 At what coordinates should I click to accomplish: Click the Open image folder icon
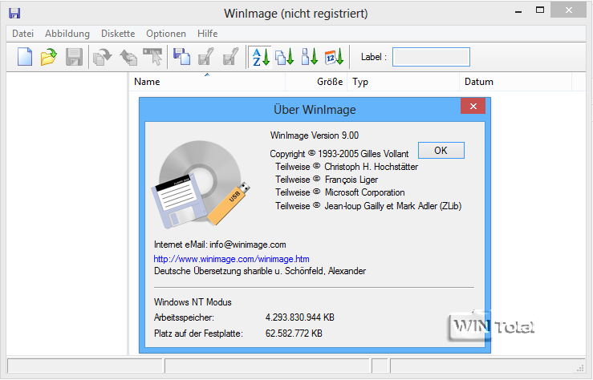tap(49, 57)
